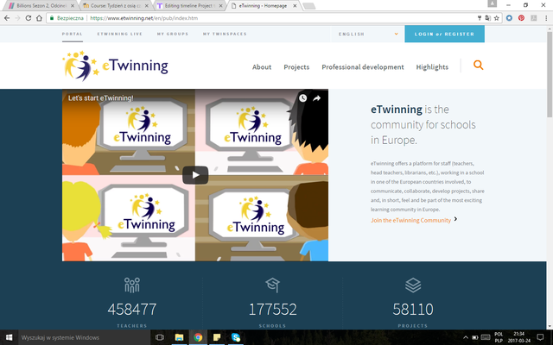The width and height of the screenshot is (553, 345).
Task: Close the eTwinning - Homepage tab
Action: (x=295, y=6)
